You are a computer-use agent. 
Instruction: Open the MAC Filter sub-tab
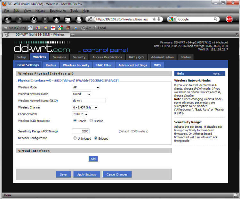click(x=104, y=65)
